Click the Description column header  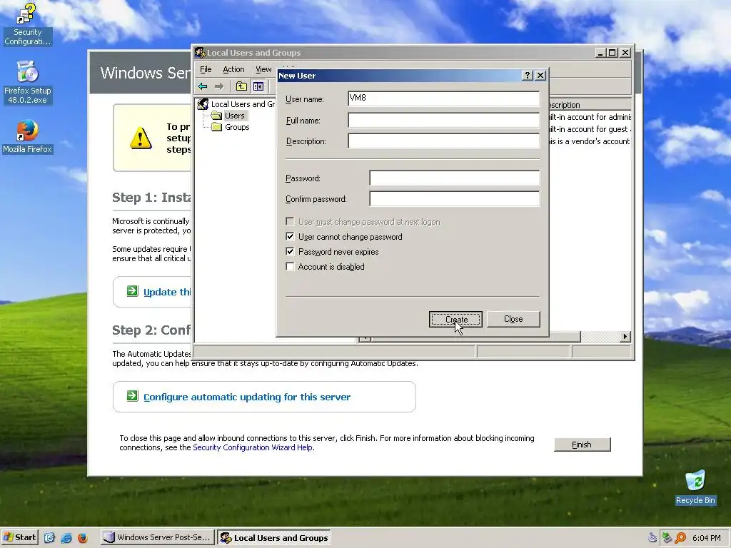coord(590,105)
